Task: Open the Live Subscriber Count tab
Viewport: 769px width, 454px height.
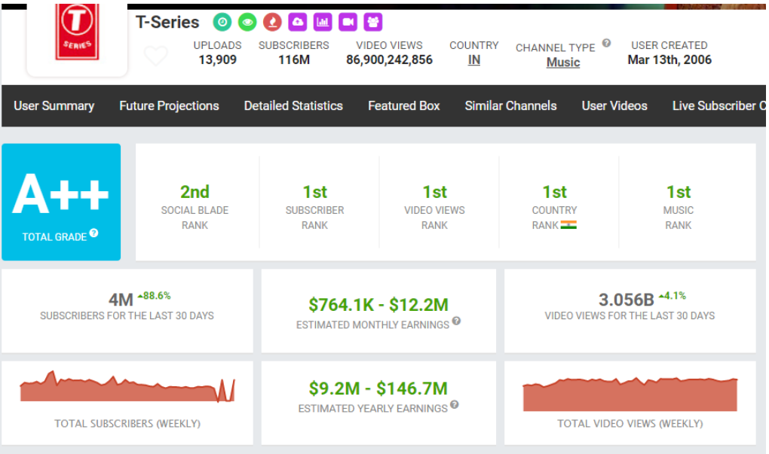Action: click(719, 106)
